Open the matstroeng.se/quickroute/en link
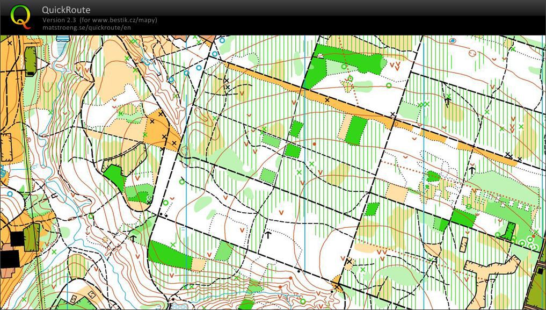Viewport: 546px width, 310px height. (x=87, y=27)
